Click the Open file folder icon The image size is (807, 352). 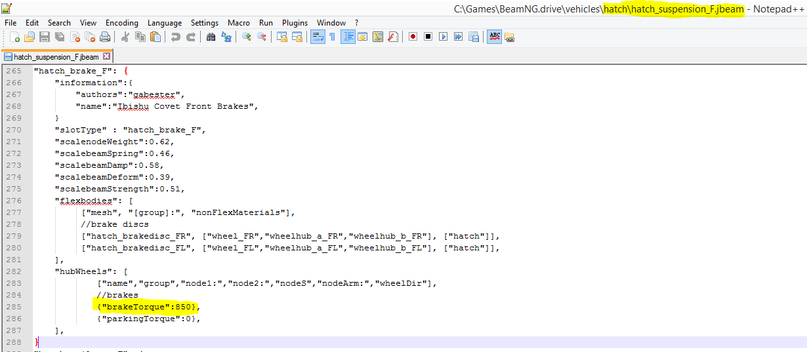click(30, 37)
